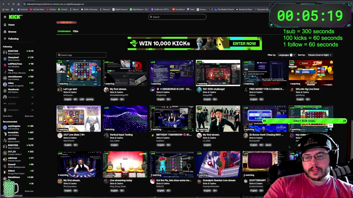Click the browser address bar URL
353x198 pixels.
point(55,4)
